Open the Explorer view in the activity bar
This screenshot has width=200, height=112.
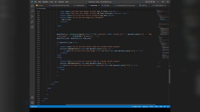[x=32, y=6]
